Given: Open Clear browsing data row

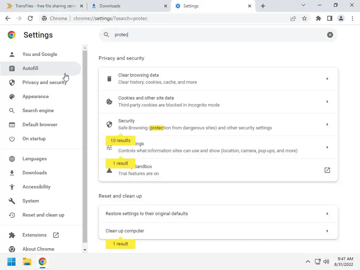Looking at the screenshot, I should click(x=218, y=79).
